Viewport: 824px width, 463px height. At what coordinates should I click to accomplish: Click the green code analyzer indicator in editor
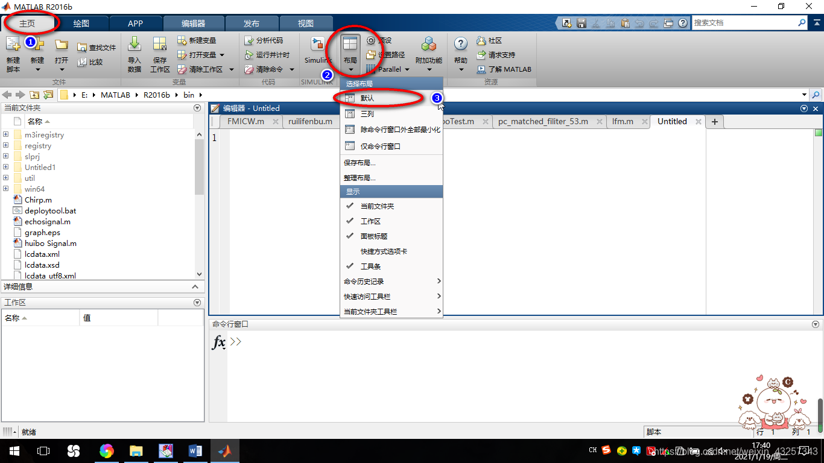[x=819, y=133]
